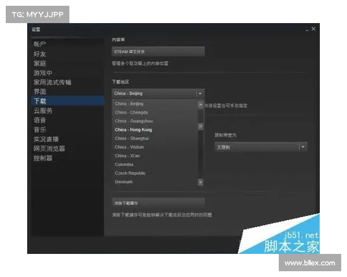This screenshot has height=277, width=347.
Task: Choose China - Shanghai region
Action: click(x=132, y=138)
